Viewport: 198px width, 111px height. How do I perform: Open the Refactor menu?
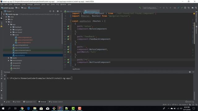pyautogui.click(x=37, y=4)
